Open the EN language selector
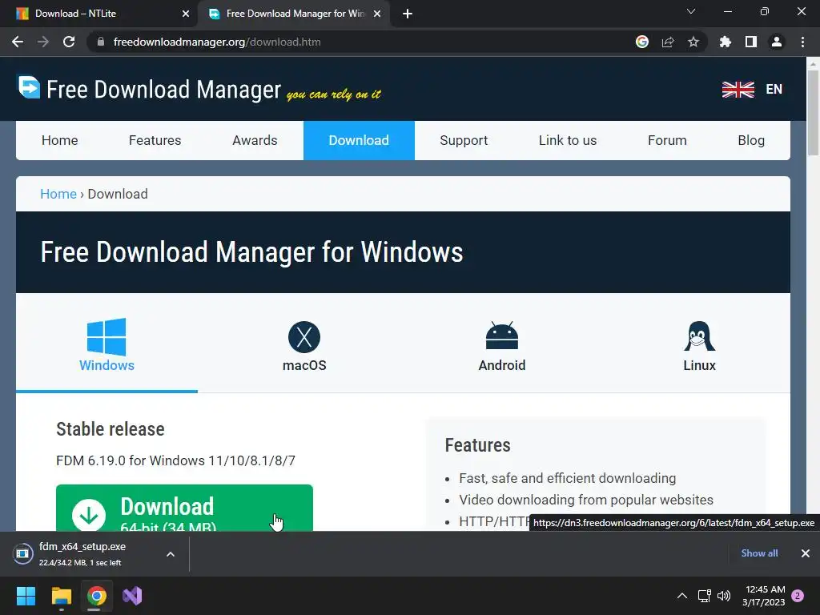This screenshot has height=615, width=820. tap(774, 90)
